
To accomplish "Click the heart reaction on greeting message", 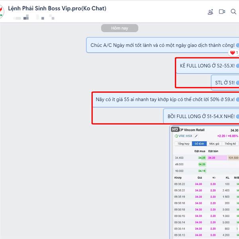I will (x=233, y=53).
